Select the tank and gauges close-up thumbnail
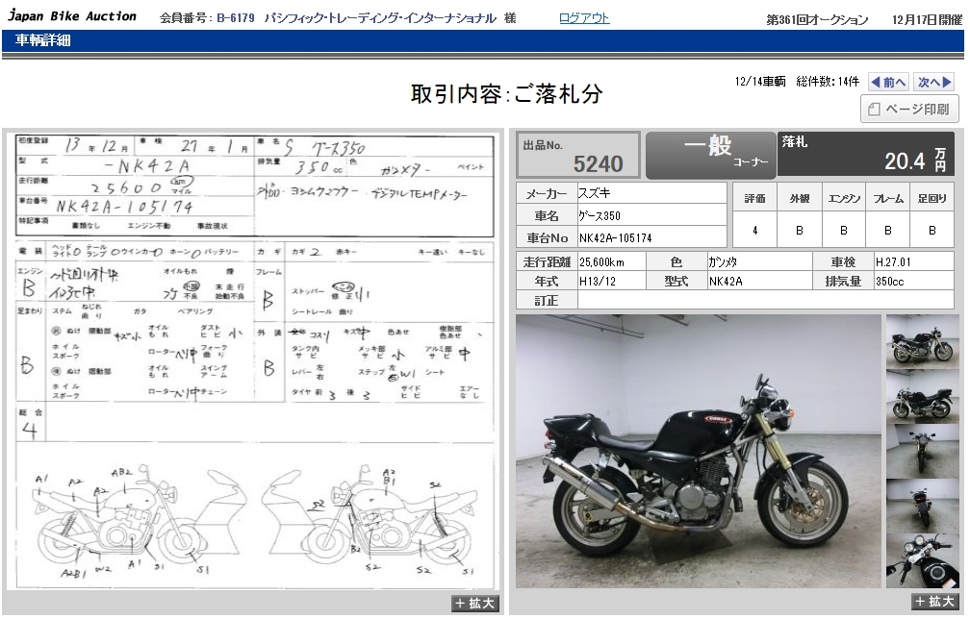This screenshot has width=970, height=619. [x=922, y=560]
